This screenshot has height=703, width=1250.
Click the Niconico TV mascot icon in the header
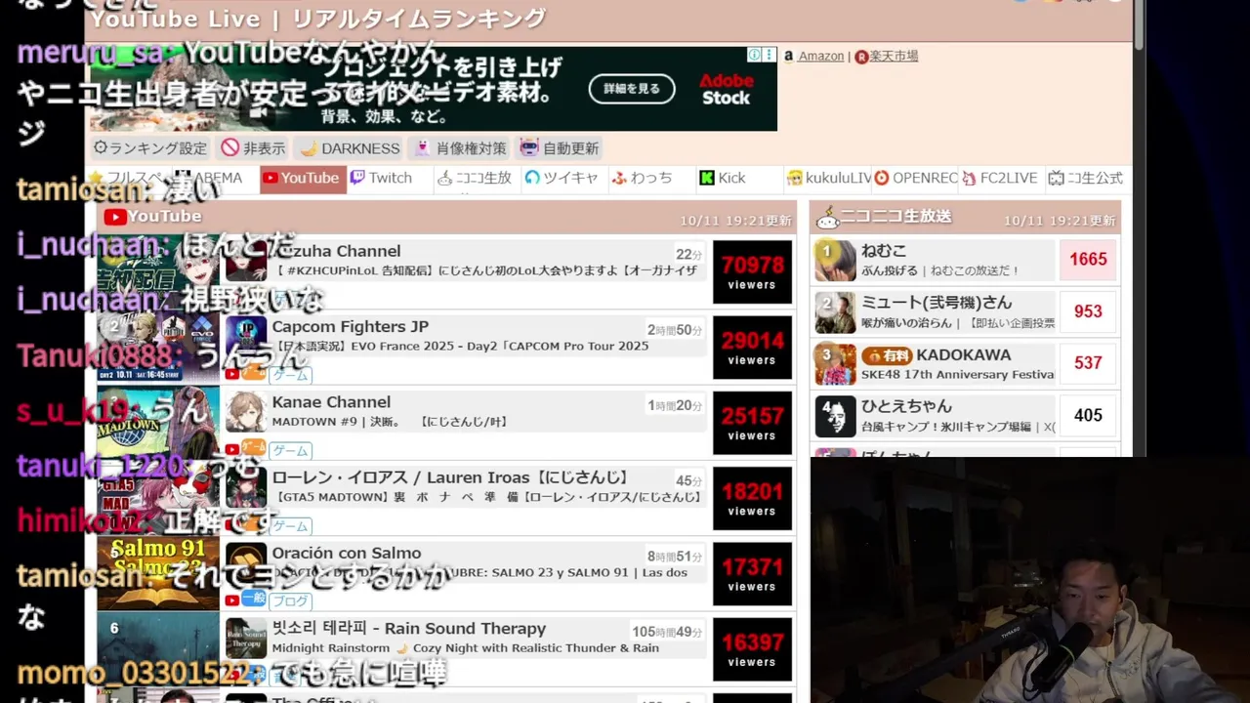(x=827, y=216)
